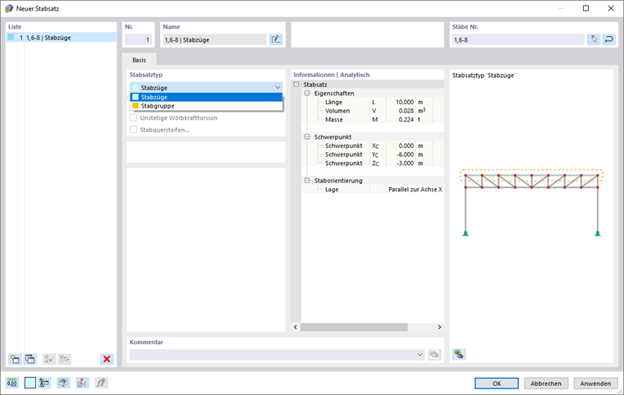Click the bottom toolbar icon beside the color box

(x=44, y=383)
